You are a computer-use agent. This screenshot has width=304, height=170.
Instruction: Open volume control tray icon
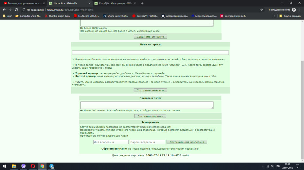click(x=272, y=166)
